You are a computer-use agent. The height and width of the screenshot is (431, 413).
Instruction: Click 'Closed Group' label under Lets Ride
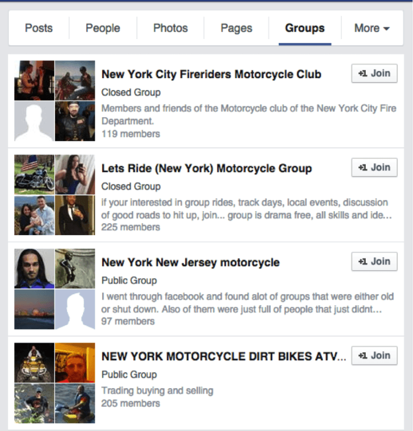coord(131,186)
